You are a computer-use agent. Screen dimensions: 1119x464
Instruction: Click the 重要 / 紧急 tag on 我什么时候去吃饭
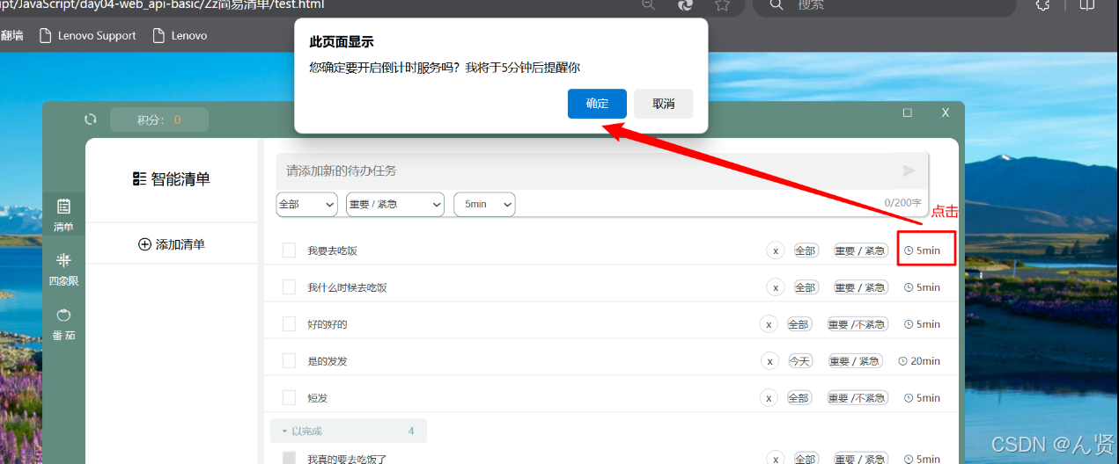[x=860, y=287]
